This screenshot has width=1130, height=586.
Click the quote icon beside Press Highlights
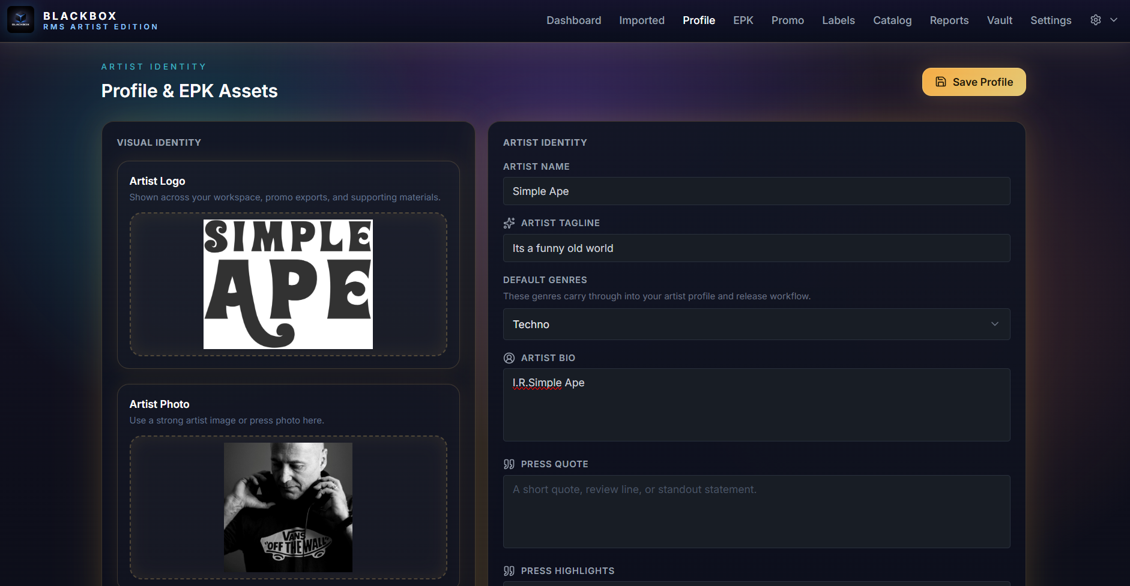click(x=509, y=570)
